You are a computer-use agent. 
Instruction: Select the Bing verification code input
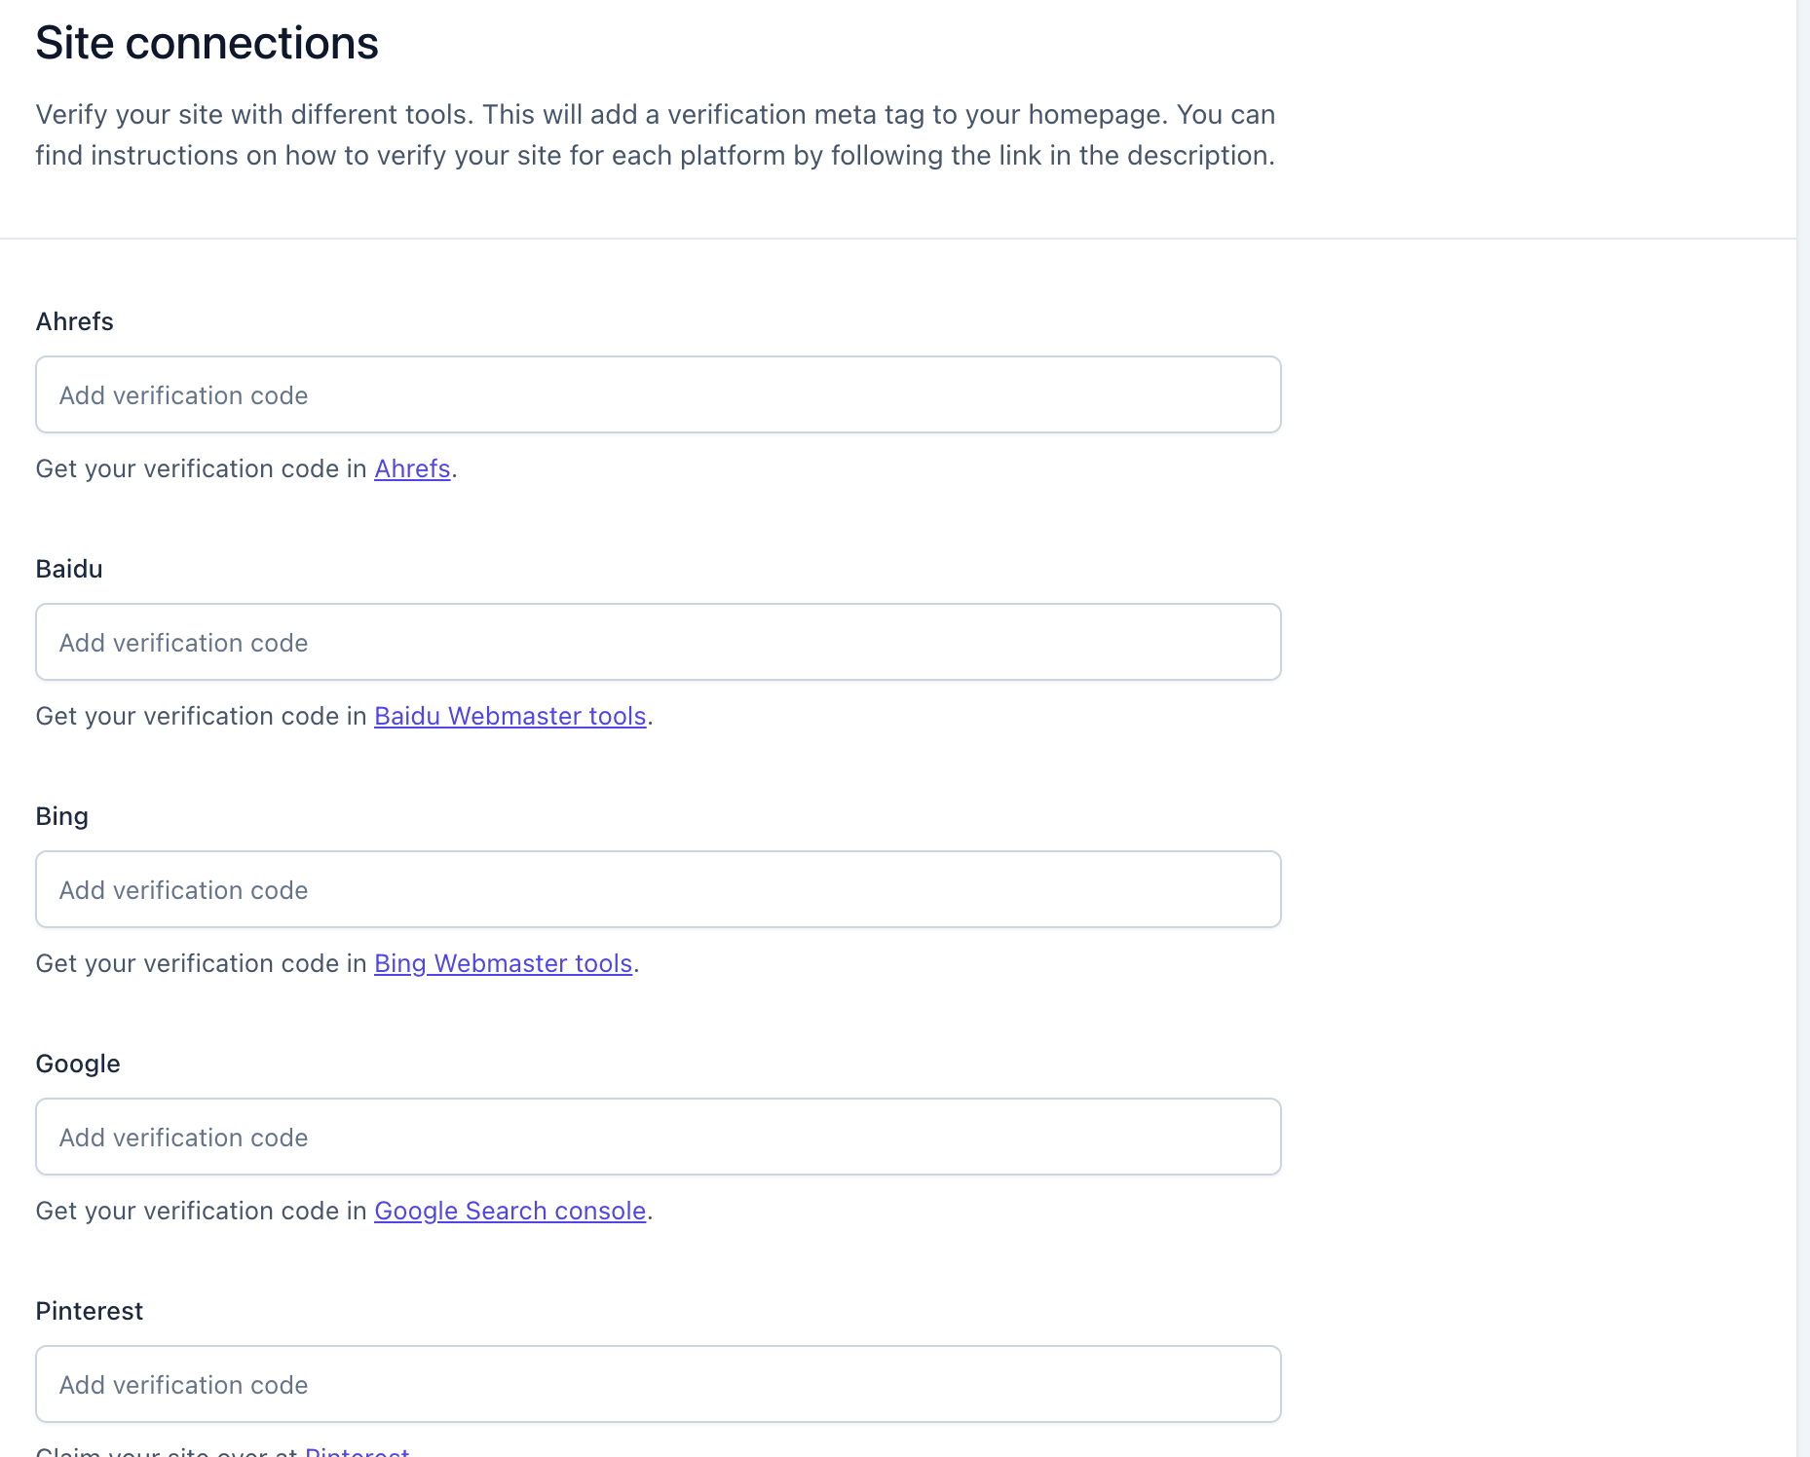[x=658, y=889]
